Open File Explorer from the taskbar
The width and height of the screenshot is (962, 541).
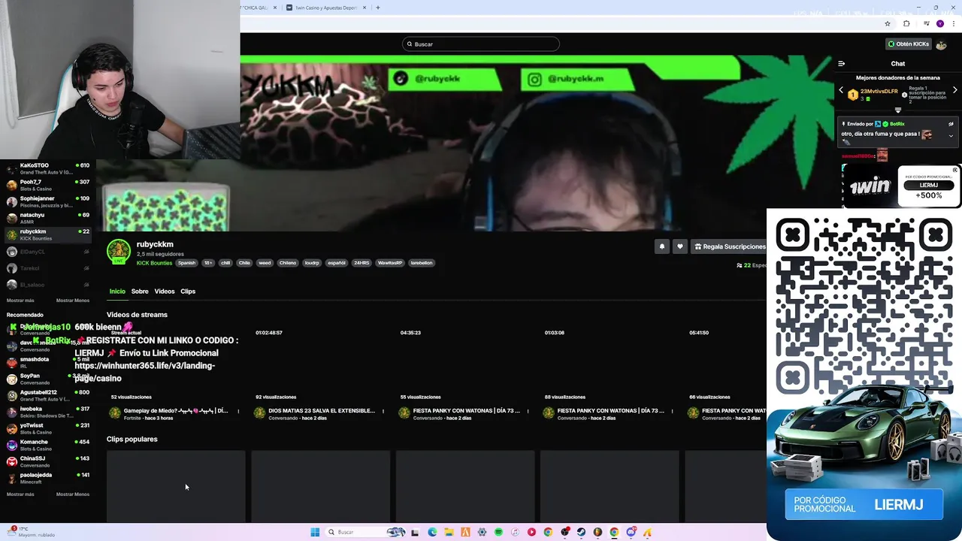(449, 532)
